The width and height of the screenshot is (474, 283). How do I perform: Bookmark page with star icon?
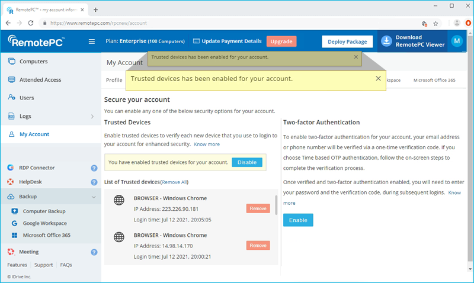tap(435, 23)
